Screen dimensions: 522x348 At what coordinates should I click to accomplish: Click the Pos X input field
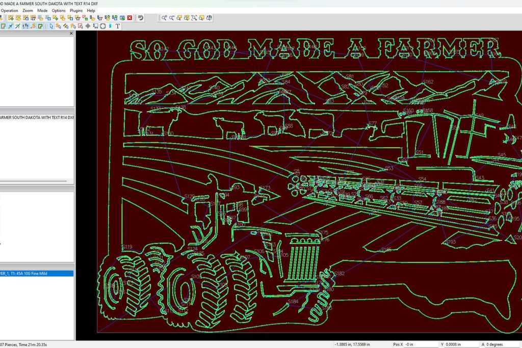point(418,344)
